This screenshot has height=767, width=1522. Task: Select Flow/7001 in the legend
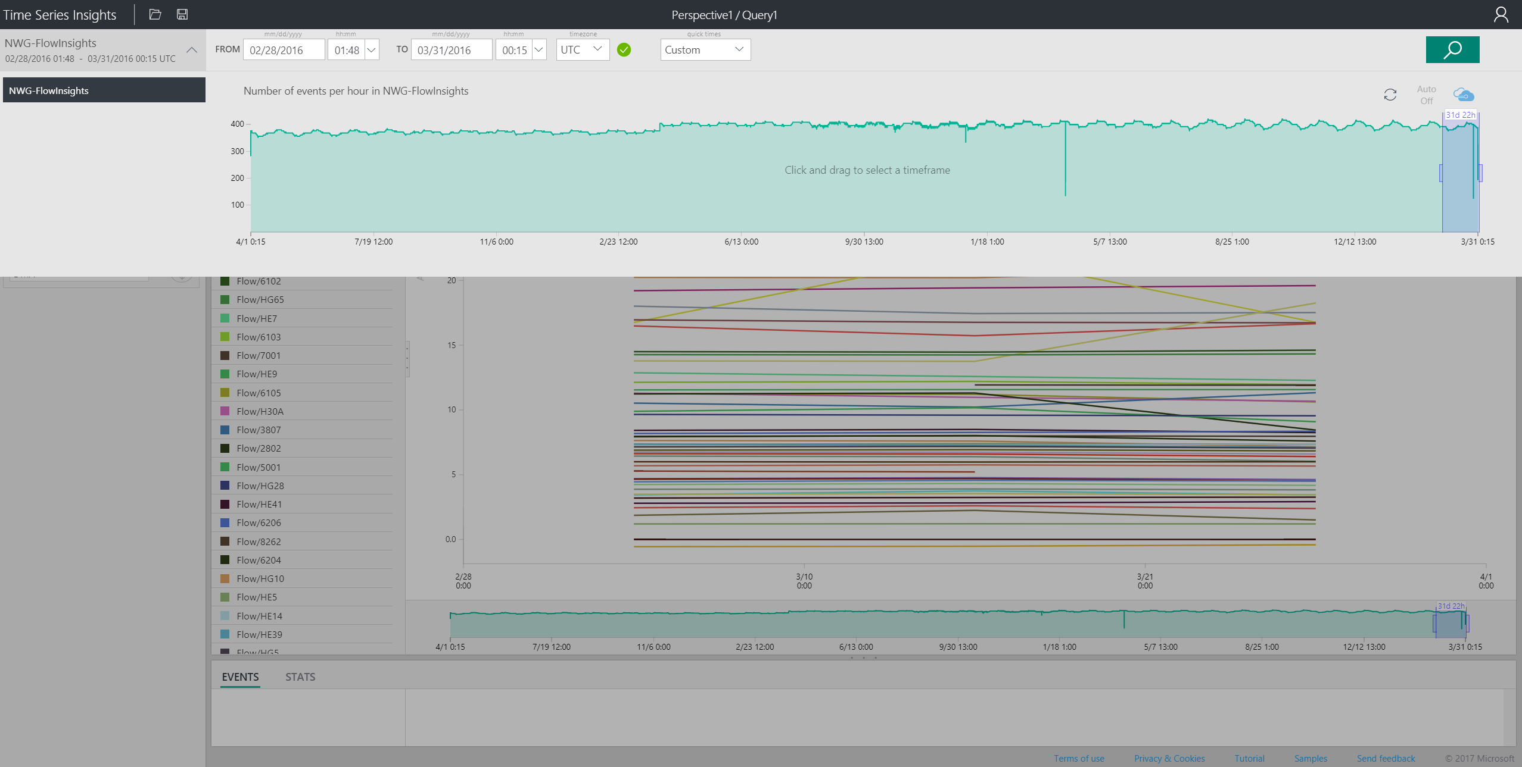coord(302,355)
